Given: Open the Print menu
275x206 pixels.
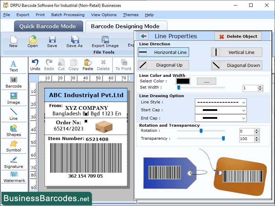Looking at the screenshot, I should [x=40, y=15].
